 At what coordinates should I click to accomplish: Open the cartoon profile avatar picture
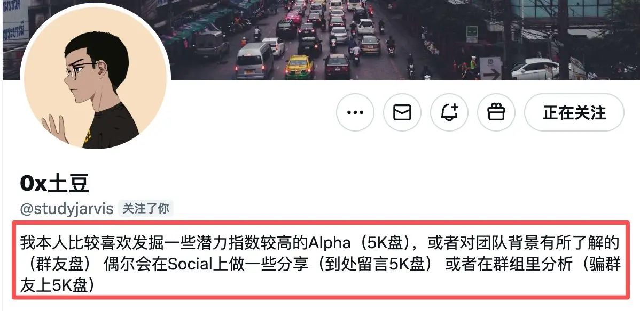coord(95,77)
